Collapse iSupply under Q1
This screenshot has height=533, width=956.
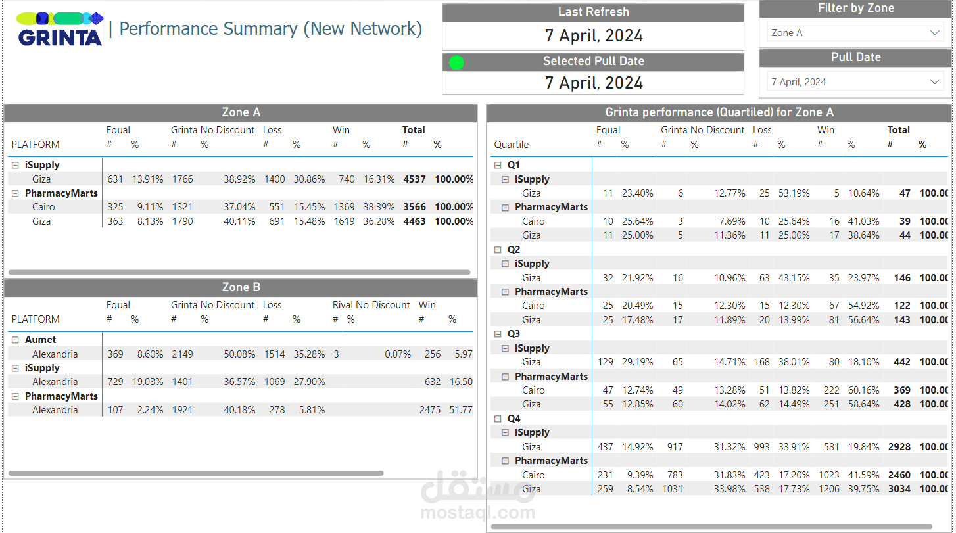click(x=505, y=179)
